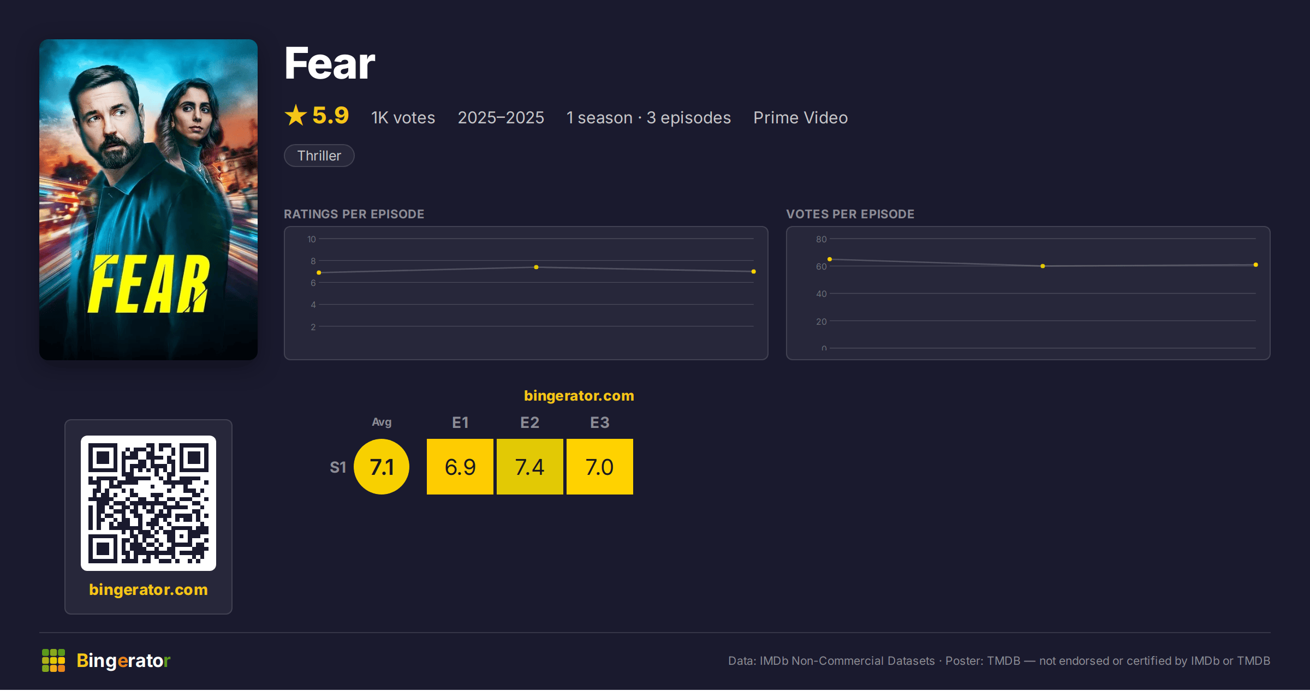The image size is (1310, 691).
Task: Click the Fear show title
Action: pos(330,63)
